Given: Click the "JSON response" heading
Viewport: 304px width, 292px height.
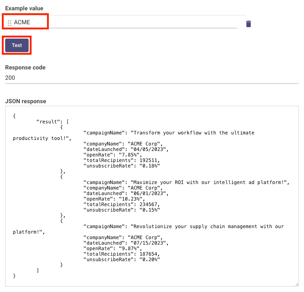Looking at the screenshot, I should [x=26, y=101].
